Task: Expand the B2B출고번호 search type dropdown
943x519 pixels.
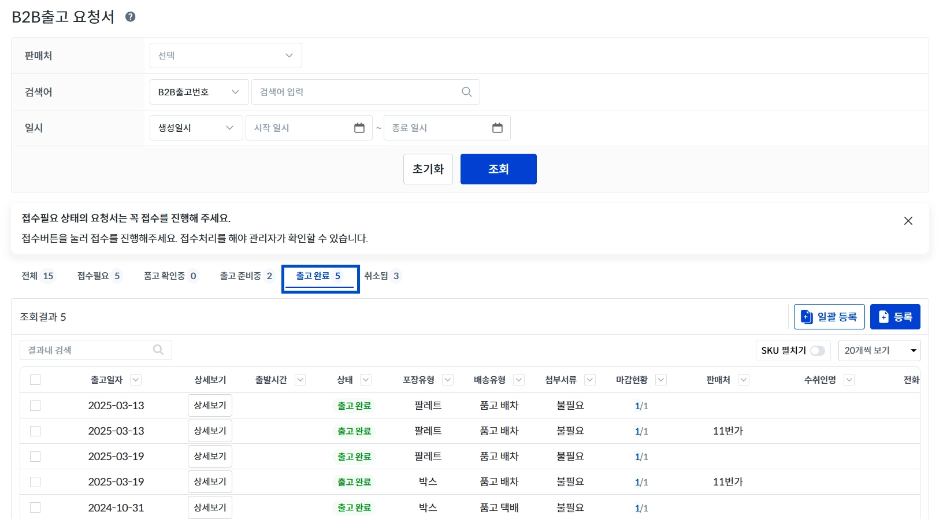Action: [x=199, y=92]
